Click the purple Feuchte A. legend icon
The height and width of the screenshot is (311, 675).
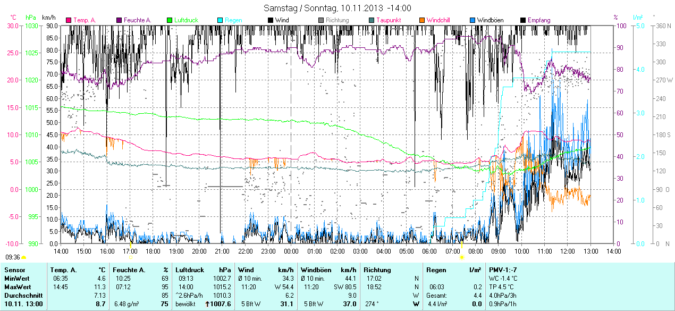pyautogui.click(x=120, y=20)
